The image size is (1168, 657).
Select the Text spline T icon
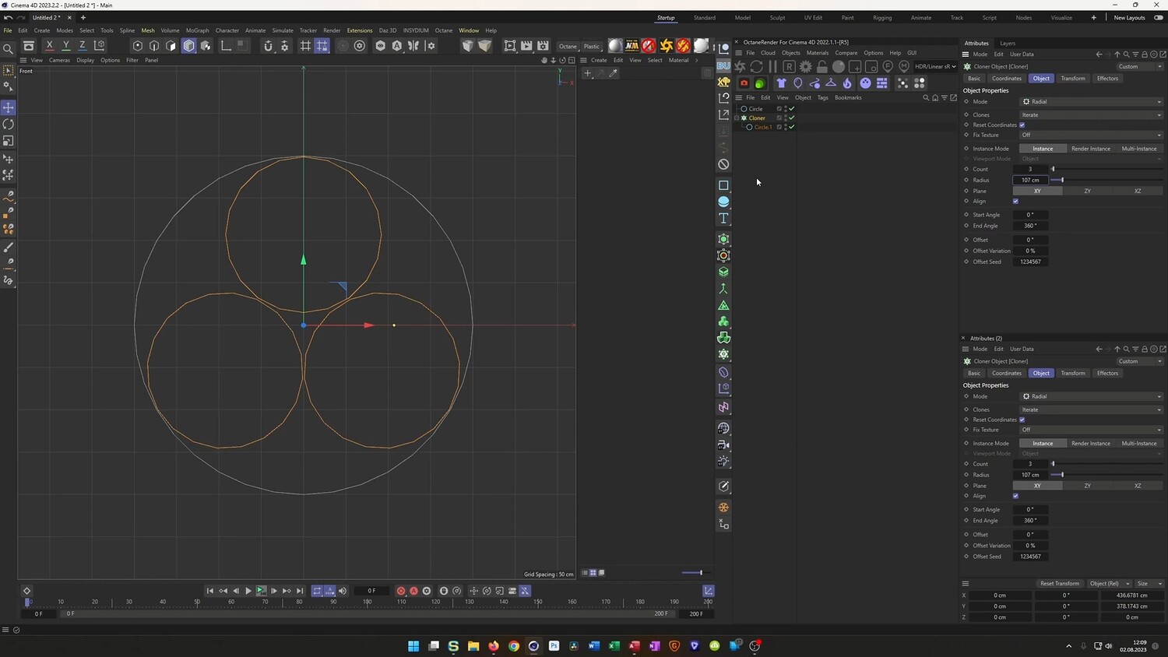coord(723,219)
